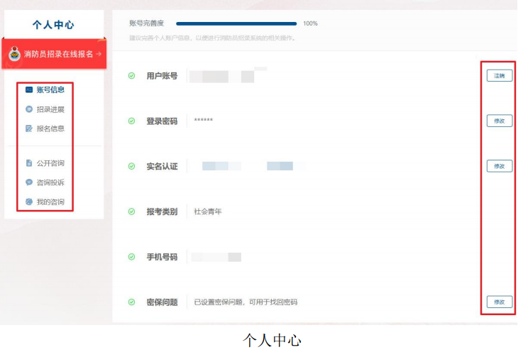Screen dimensions: 523x362
Task: Click the green check beside 用户账号
Action: click(x=131, y=76)
